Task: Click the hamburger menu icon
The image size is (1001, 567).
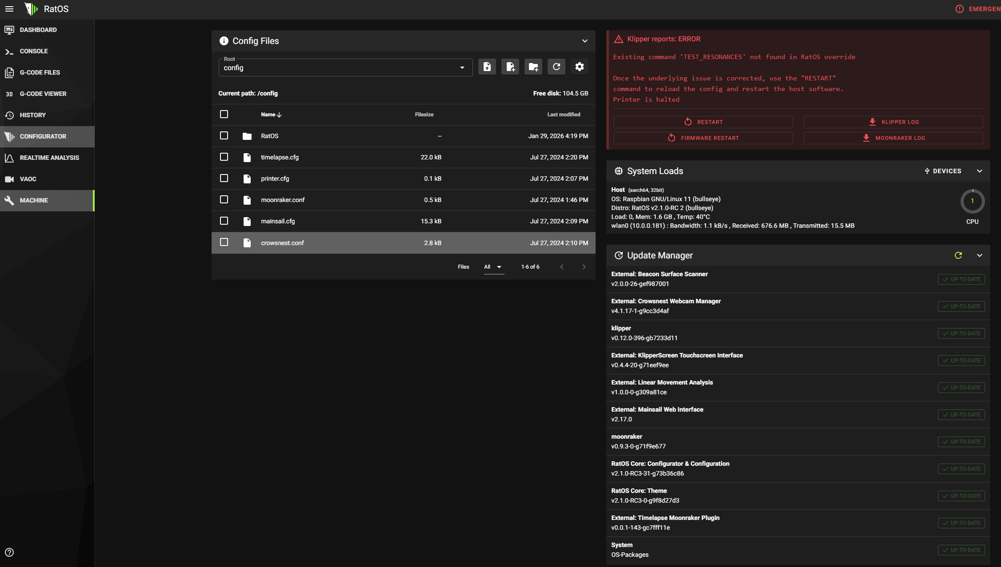Action: (9, 9)
